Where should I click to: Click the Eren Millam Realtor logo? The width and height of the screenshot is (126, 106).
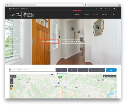(16, 15)
